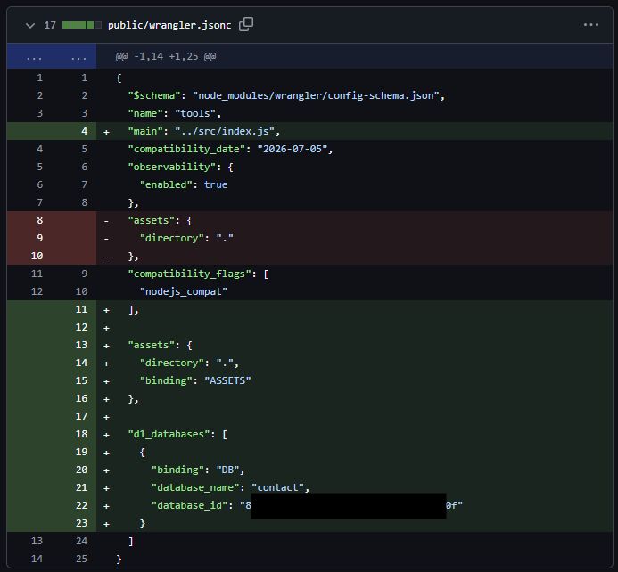The height and width of the screenshot is (572, 618).
Task: Click the diffstat blocks next to 17
Action: [81, 25]
